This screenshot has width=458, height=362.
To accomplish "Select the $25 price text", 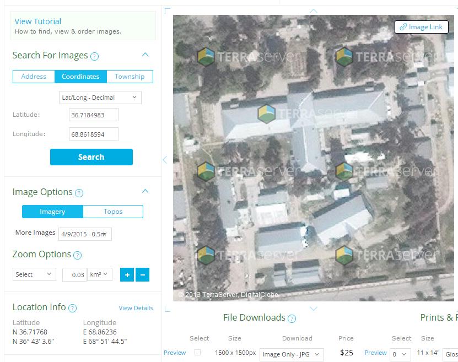I will (347, 353).
